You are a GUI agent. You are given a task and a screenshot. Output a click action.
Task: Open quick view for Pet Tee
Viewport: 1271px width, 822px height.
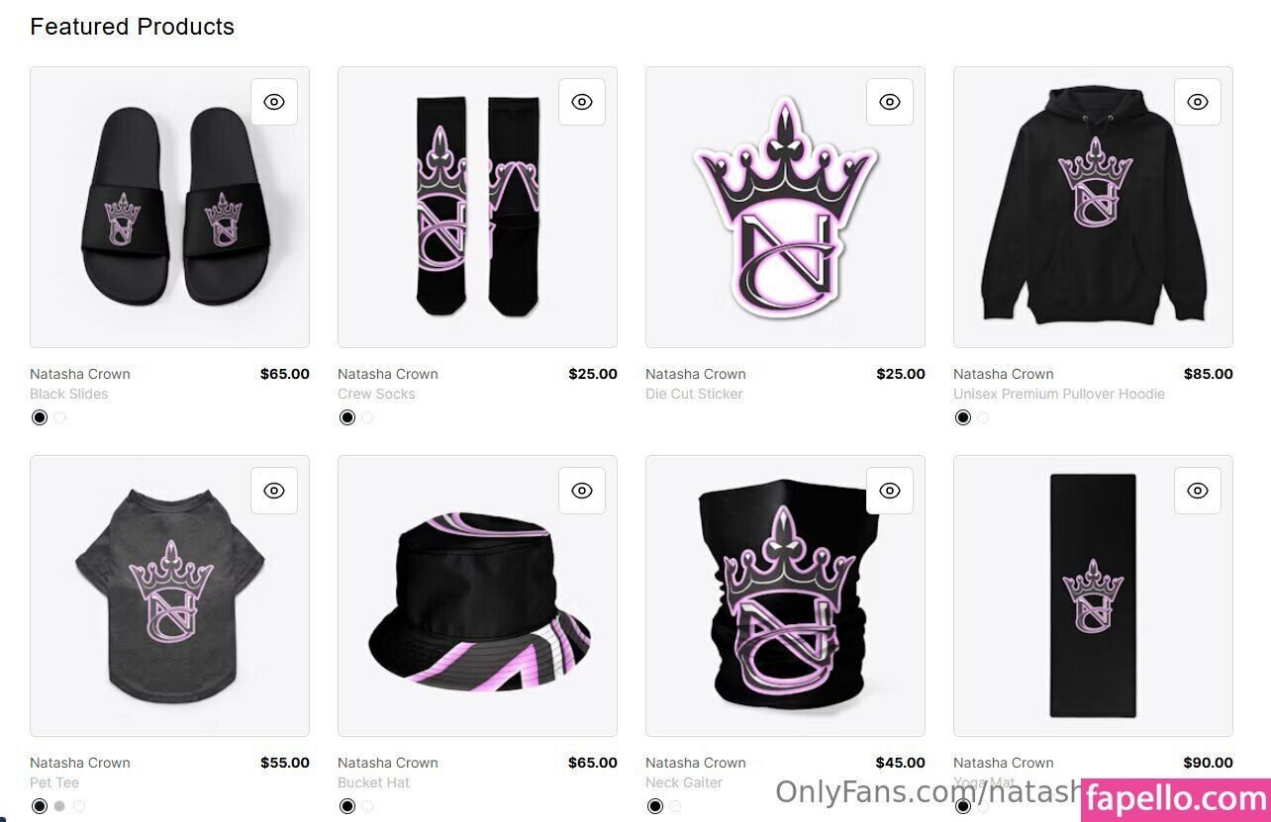274,491
